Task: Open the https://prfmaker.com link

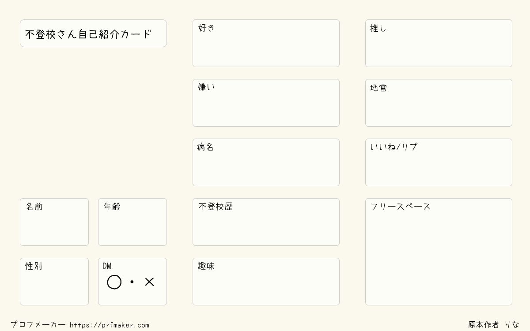Action: (x=110, y=325)
